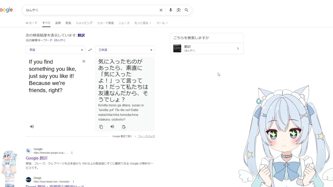Clear the search box with the X icon

[x=161, y=10]
